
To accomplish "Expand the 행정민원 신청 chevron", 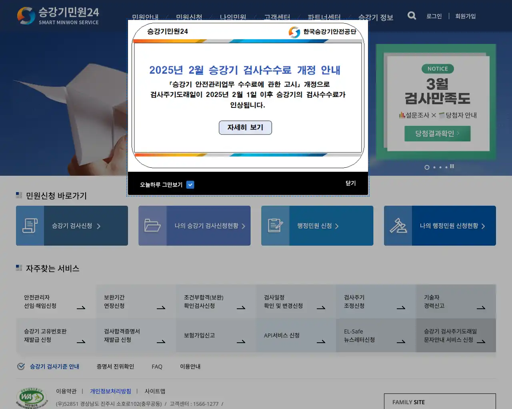I will click(336, 226).
